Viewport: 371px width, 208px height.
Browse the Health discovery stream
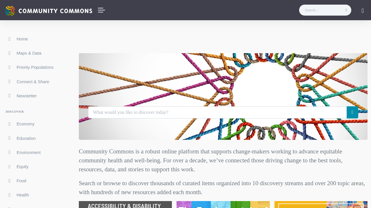tap(23, 195)
